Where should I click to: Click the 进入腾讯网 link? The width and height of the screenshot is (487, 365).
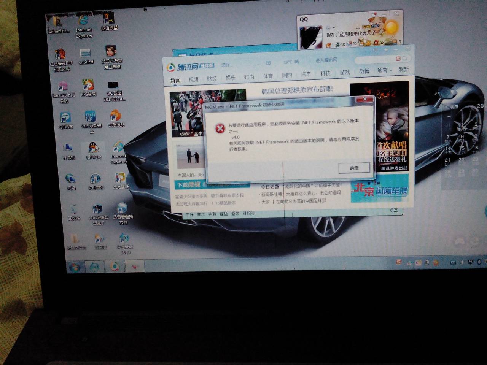click(326, 60)
